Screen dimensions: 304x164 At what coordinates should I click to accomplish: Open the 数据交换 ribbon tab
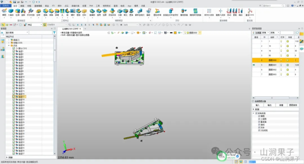pyautogui.click(x=75, y=6)
